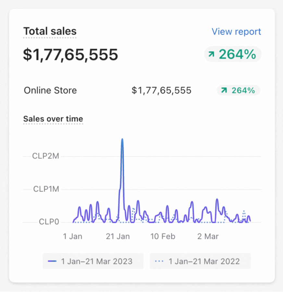The image size is (283, 292).
Task: Click the 10 Feb date label
Action: [163, 237]
